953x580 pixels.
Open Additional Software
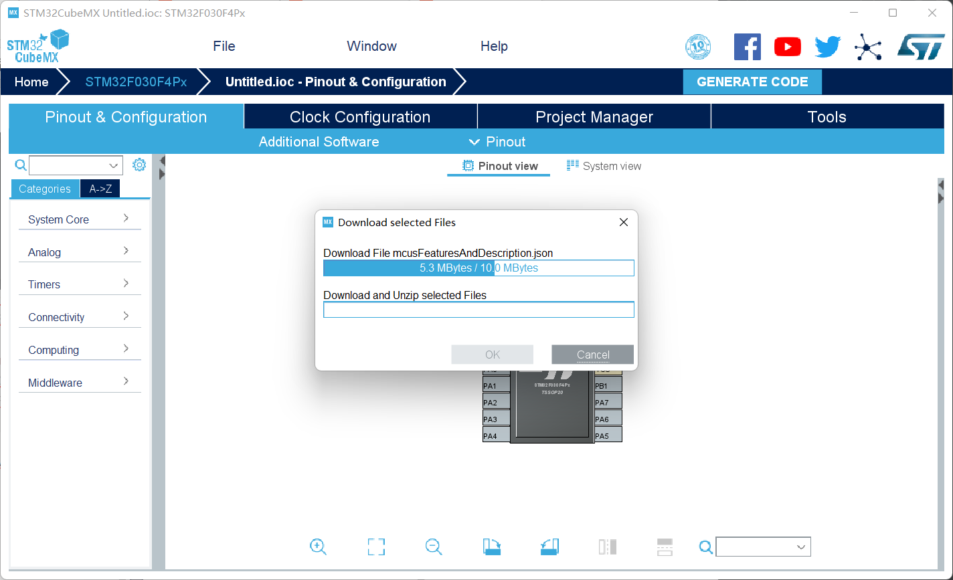point(319,142)
